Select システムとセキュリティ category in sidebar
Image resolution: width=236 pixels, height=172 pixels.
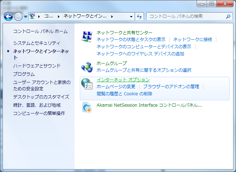37,43
